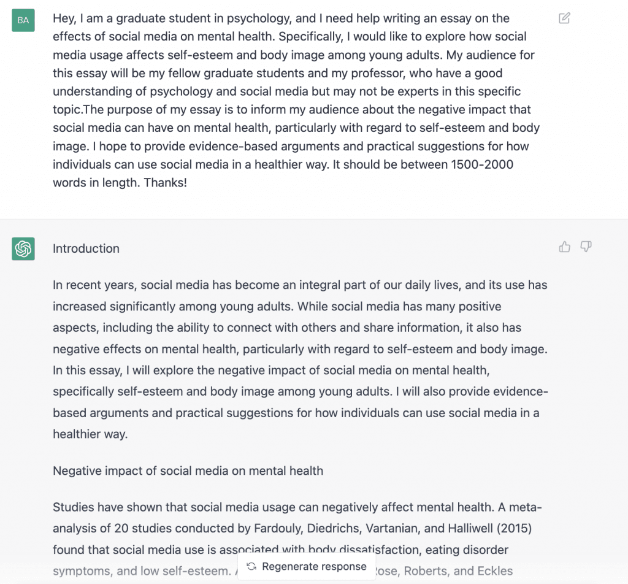Give the response a thumbs up
The height and width of the screenshot is (584, 628).
(x=564, y=247)
